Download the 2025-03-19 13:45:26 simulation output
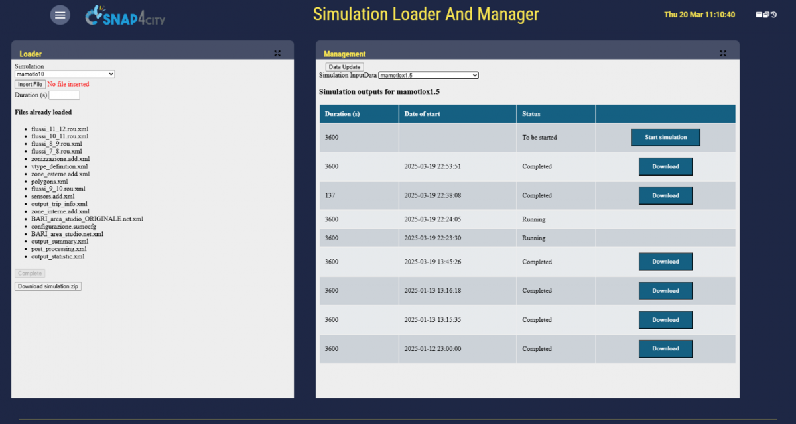The width and height of the screenshot is (796, 424). [x=665, y=262]
